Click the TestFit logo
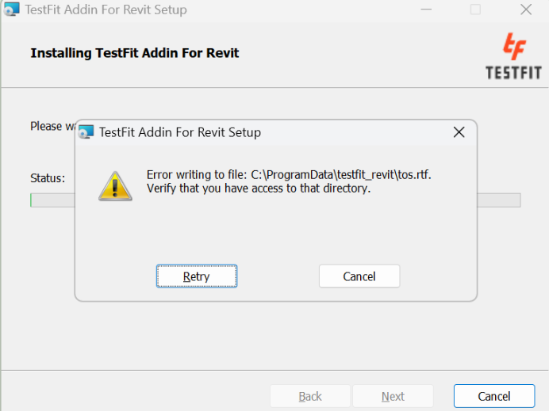 (x=513, y=56)
